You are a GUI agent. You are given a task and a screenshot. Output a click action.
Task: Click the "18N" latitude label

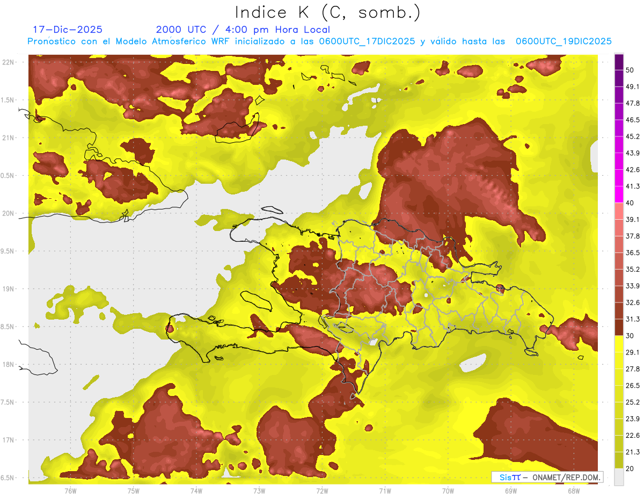point(9,364)
